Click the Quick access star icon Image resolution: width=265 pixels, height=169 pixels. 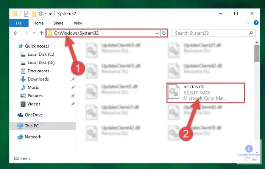20,46
